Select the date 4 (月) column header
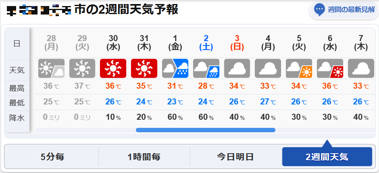 tap(268, 43)
